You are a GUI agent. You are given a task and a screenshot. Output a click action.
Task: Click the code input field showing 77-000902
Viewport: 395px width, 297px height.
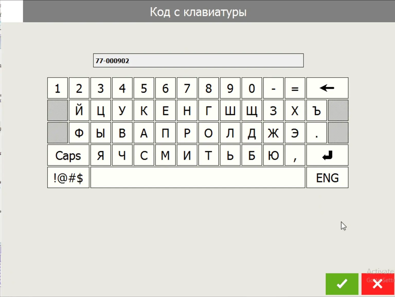coord(198,61)
